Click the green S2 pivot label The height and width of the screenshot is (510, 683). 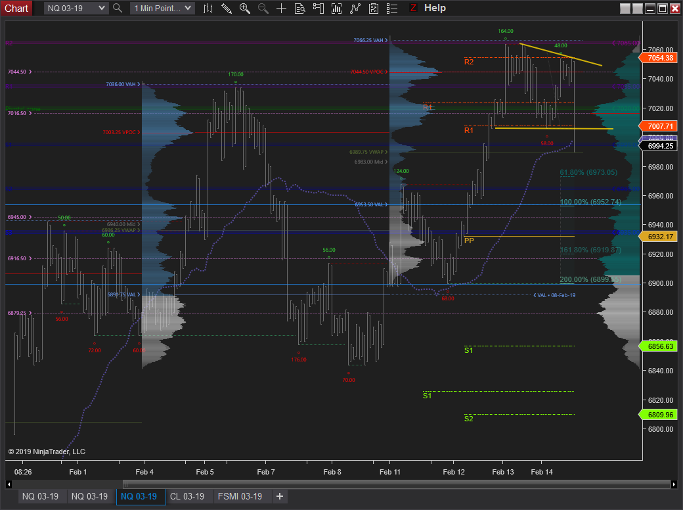469,419
